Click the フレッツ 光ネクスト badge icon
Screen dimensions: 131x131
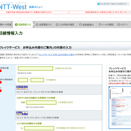tap(19, 88)
